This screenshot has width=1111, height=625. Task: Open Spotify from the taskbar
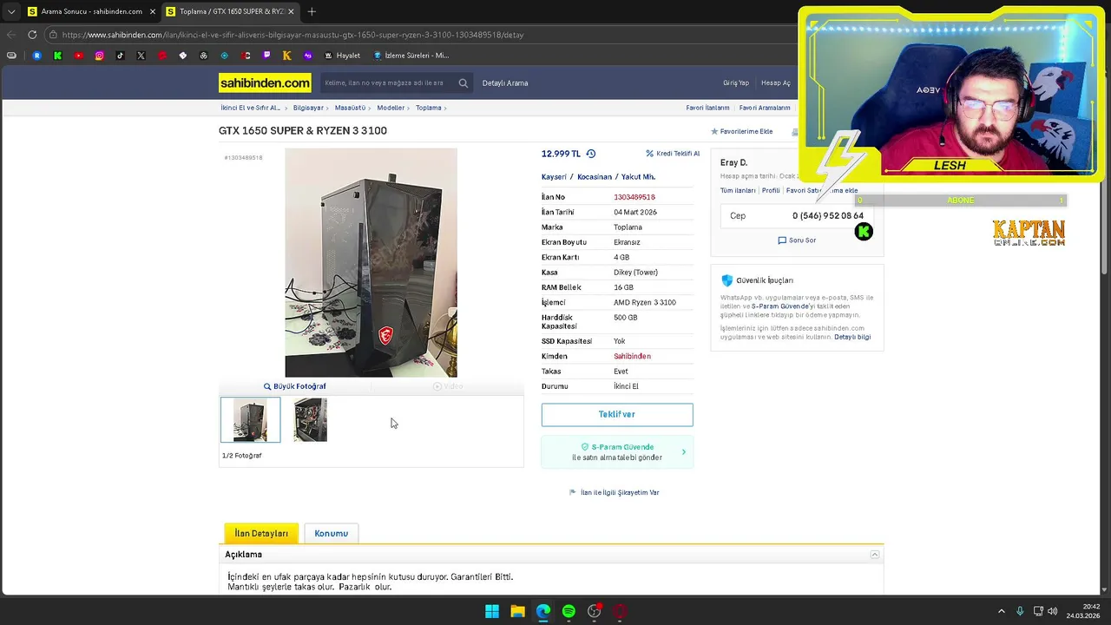(x=569, y=611)
